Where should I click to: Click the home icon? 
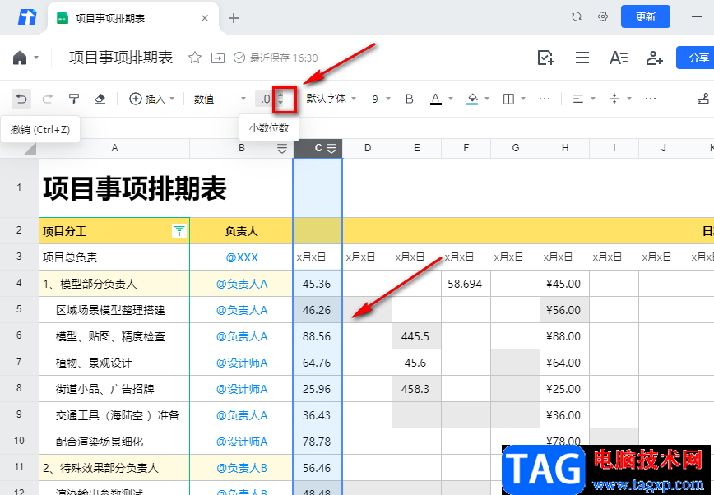pyautogui.click(x=20, y=58)
